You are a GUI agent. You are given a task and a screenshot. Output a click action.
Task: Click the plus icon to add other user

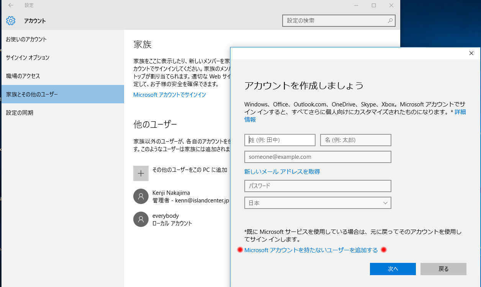[x=141, y=173]
